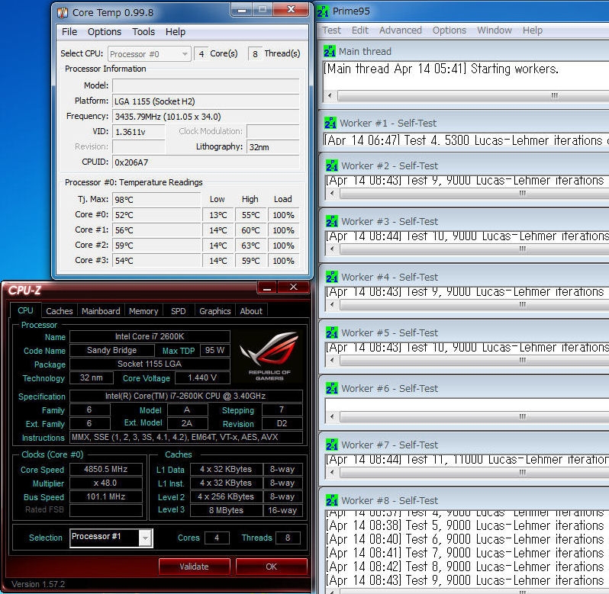This screenshot has height=594, width=609.
Task: Click the OK button in CPU-Z
Action: click(272, 567)
